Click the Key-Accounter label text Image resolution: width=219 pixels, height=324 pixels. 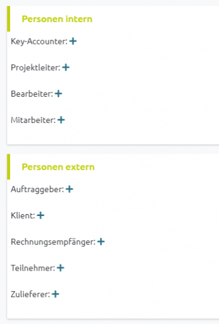39,41
